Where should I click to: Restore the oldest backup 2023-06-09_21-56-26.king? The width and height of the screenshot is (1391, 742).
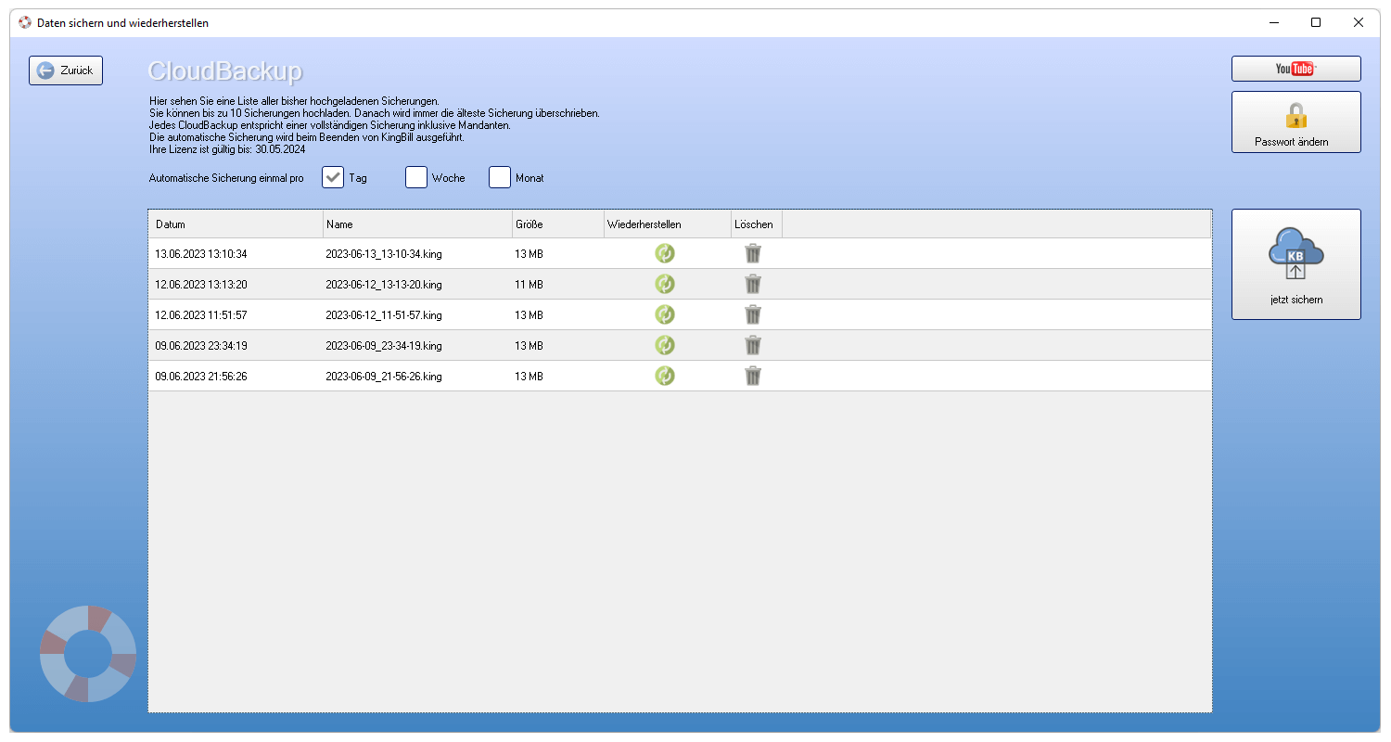pos(664,376)
